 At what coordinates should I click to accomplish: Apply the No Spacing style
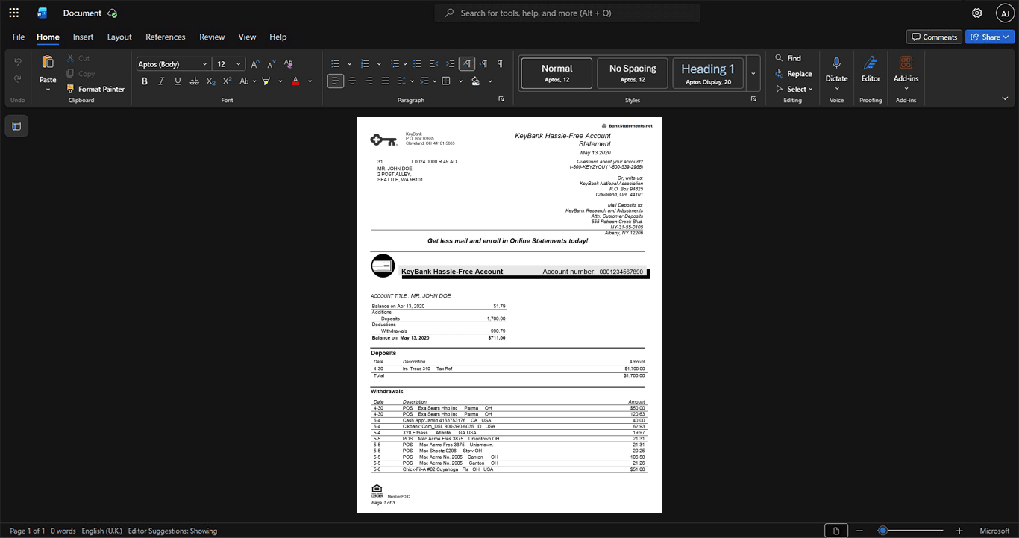click(x=633, y=74)
